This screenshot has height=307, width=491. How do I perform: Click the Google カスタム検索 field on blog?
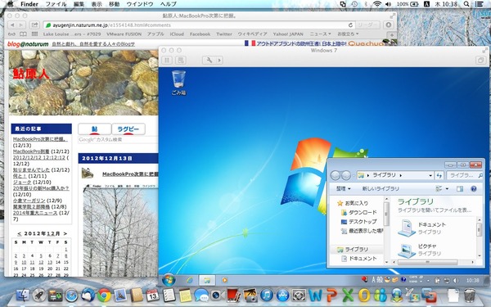click(x=118, y=140)
